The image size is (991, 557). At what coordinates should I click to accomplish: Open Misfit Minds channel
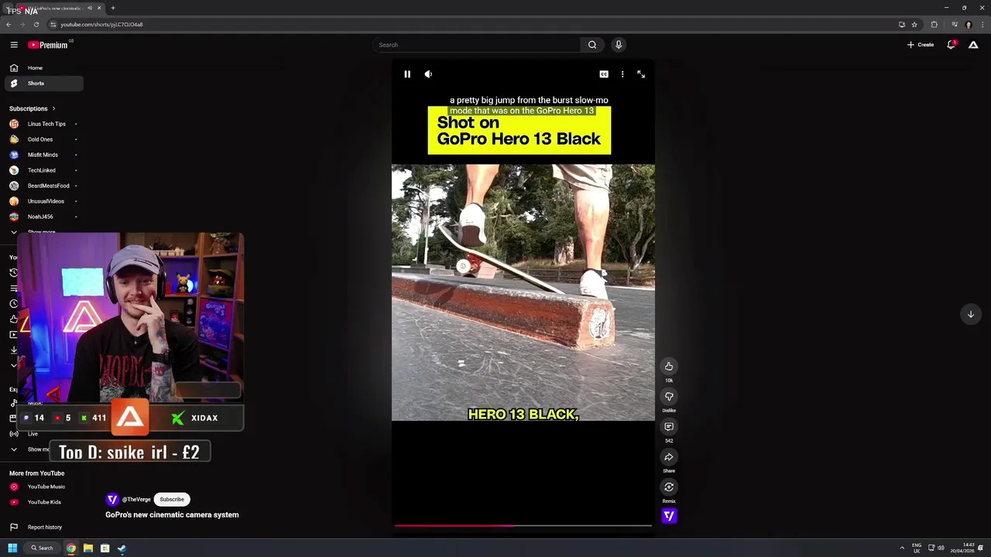[x=43, y=155]
